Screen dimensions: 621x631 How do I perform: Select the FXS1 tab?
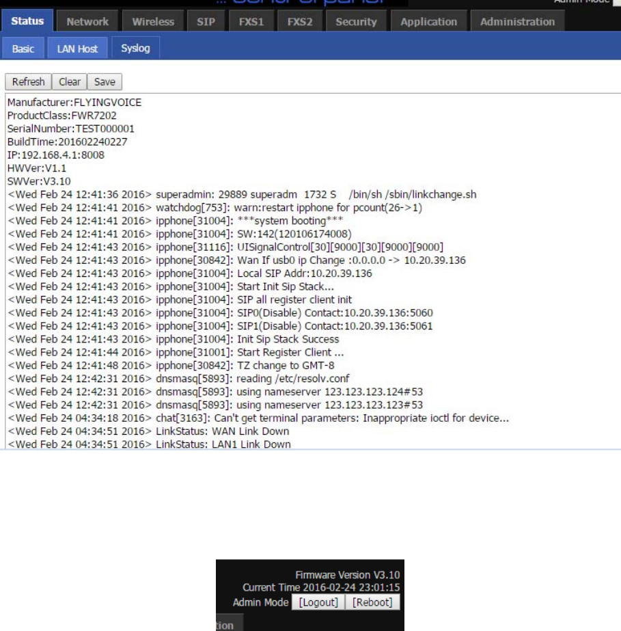[251, 21]
